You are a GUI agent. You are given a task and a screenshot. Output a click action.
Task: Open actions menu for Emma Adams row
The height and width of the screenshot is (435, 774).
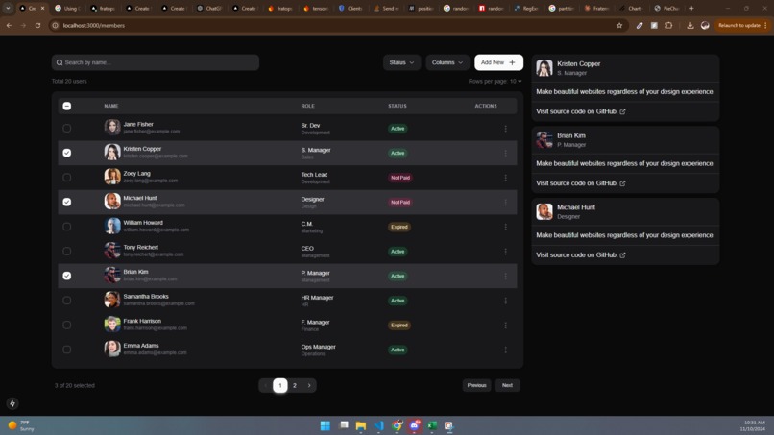coord(505,350)
